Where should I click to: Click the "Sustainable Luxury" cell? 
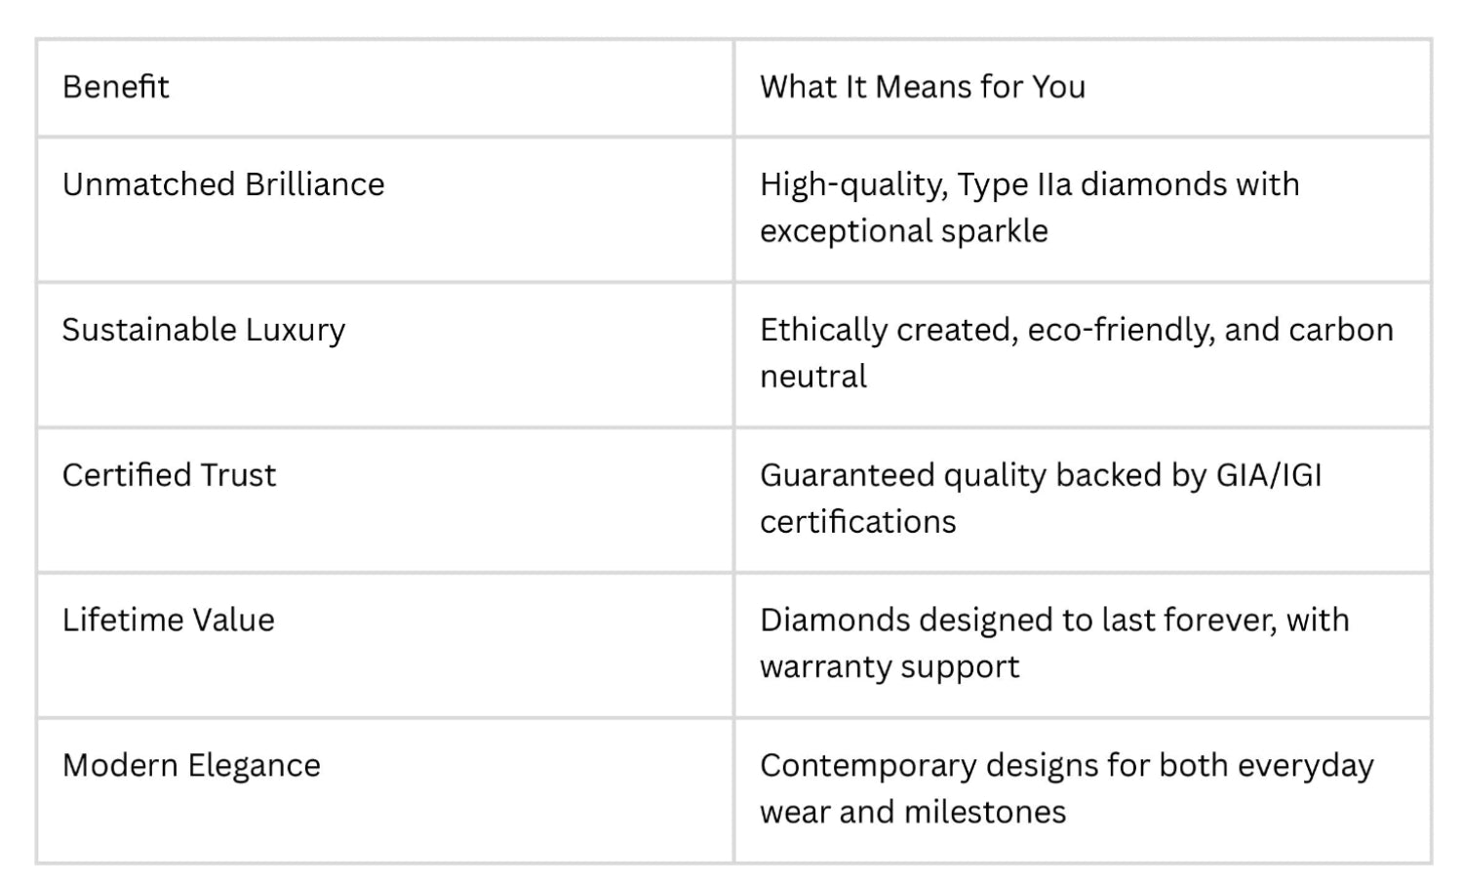(x=204, y=330)
